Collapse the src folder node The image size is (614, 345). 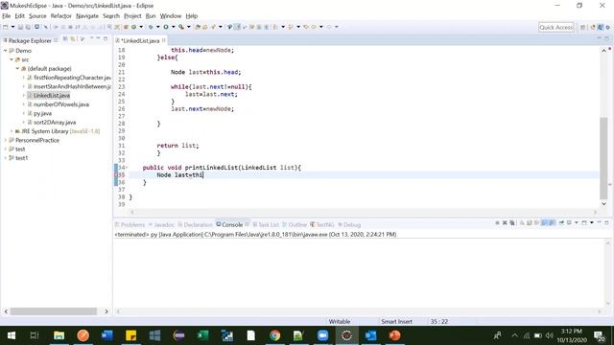[12, 59]
